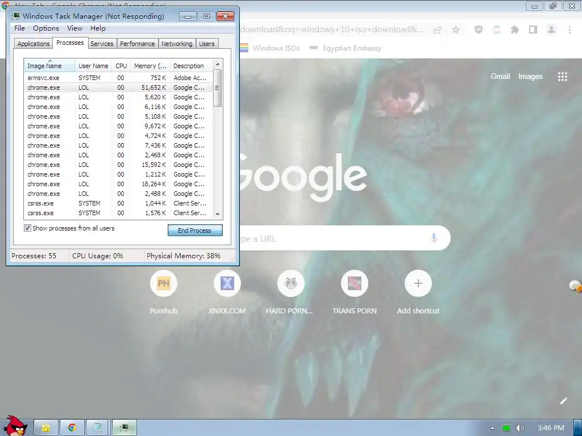Viewport: 582px width, 436px height.
Task: Open Chrome extensions puzzle icon
Action: 515,30
